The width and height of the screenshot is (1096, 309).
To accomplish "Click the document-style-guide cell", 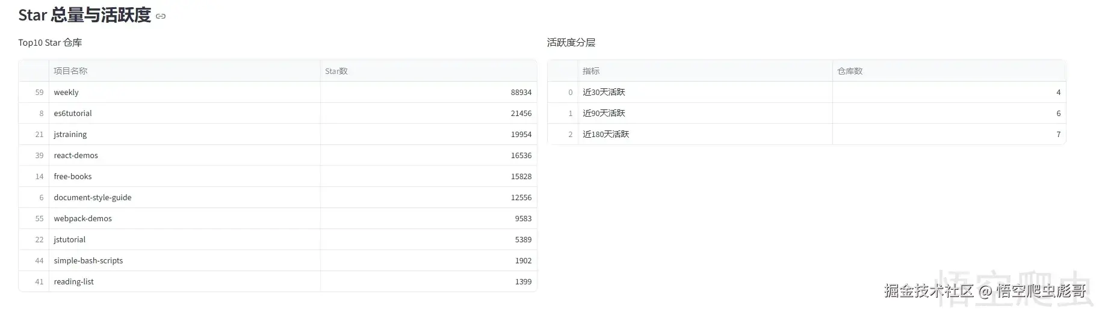I will 185,197.
